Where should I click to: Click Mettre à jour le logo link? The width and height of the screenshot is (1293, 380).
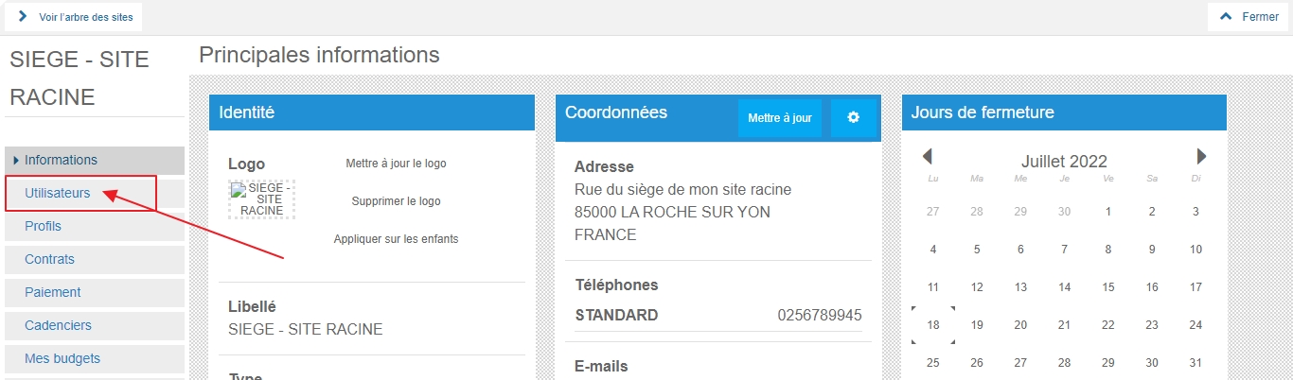tap(396, 164)
